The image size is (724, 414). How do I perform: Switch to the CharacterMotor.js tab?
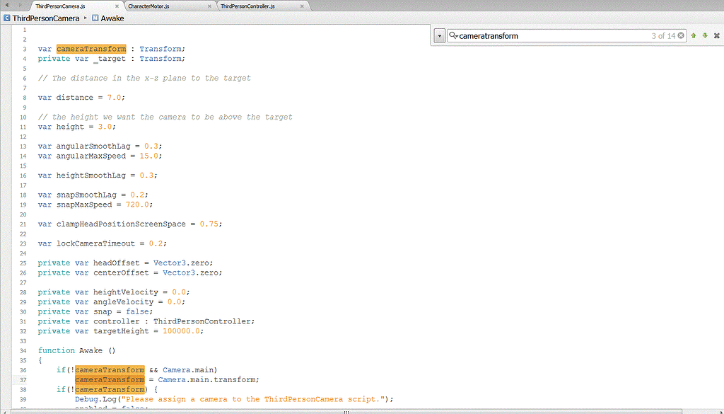click(x=149, y=5)
